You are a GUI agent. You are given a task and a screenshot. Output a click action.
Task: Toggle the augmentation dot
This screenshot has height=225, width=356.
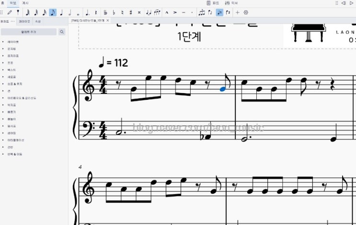tap(87, 12)
